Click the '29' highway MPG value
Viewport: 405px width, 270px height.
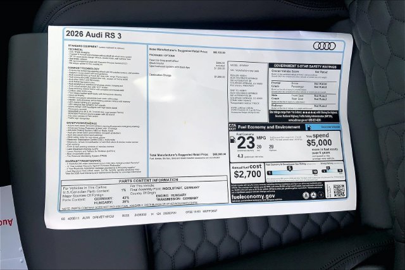coord(271,146)
